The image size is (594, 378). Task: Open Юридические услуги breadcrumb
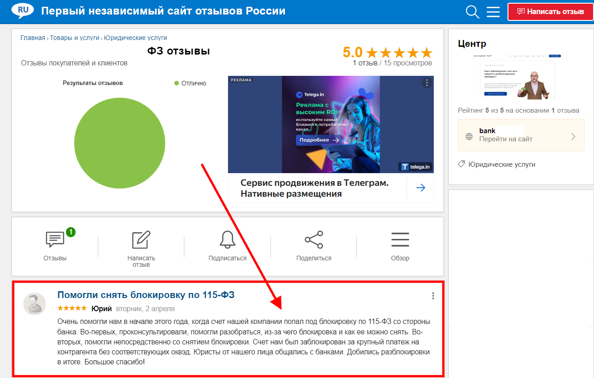[x=136, y=38]
